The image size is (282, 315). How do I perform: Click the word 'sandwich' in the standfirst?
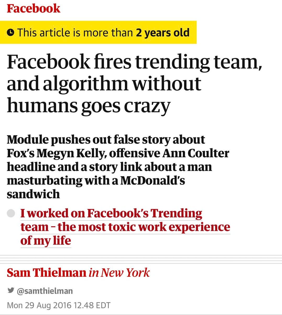coord(33,194)
